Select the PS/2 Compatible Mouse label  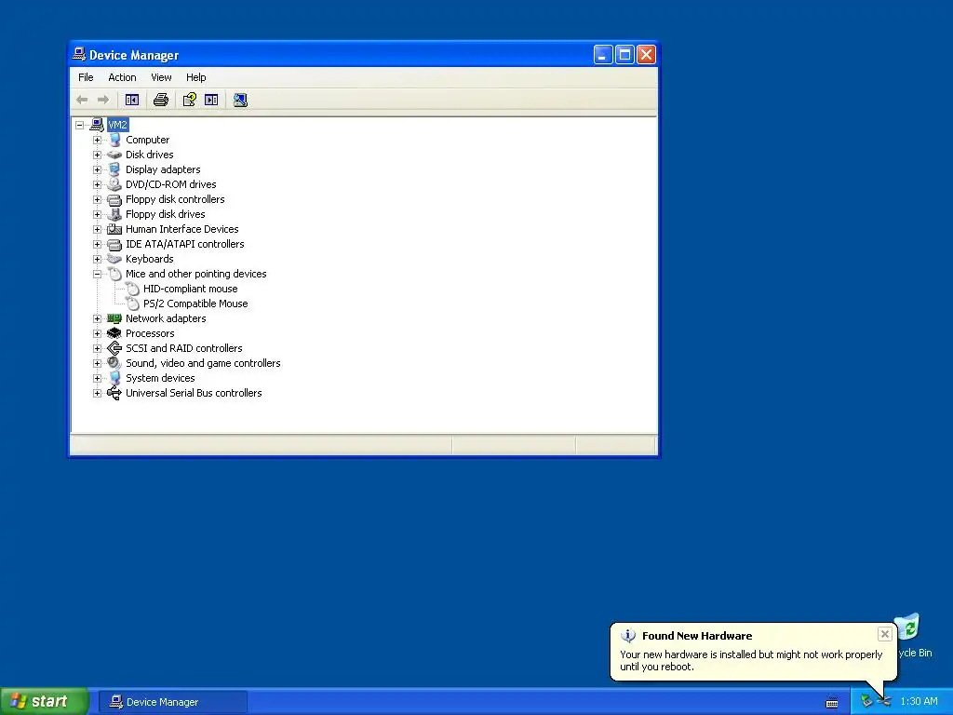pos(195,304)
